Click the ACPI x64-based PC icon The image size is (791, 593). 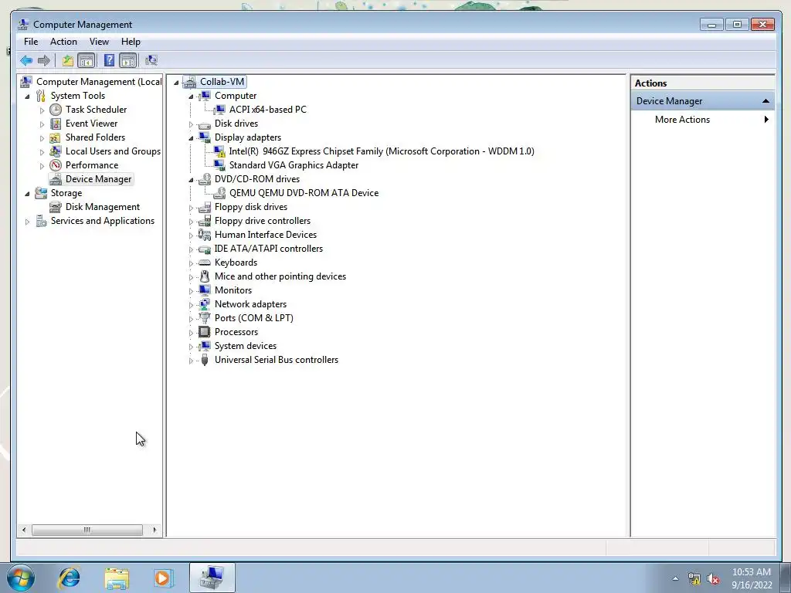tap(219, 110)
